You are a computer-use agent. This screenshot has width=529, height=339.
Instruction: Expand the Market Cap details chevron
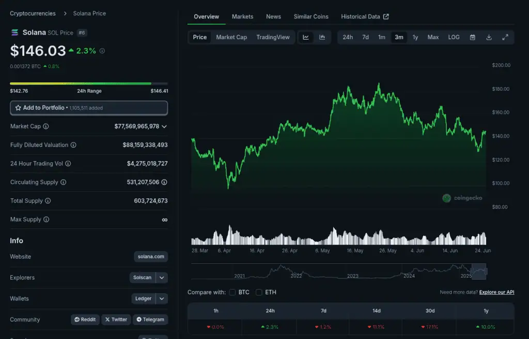(x=164, y=126)
